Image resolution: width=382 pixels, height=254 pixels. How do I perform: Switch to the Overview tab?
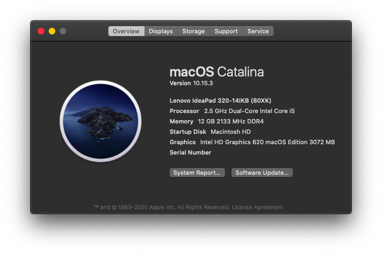(126, 31)
